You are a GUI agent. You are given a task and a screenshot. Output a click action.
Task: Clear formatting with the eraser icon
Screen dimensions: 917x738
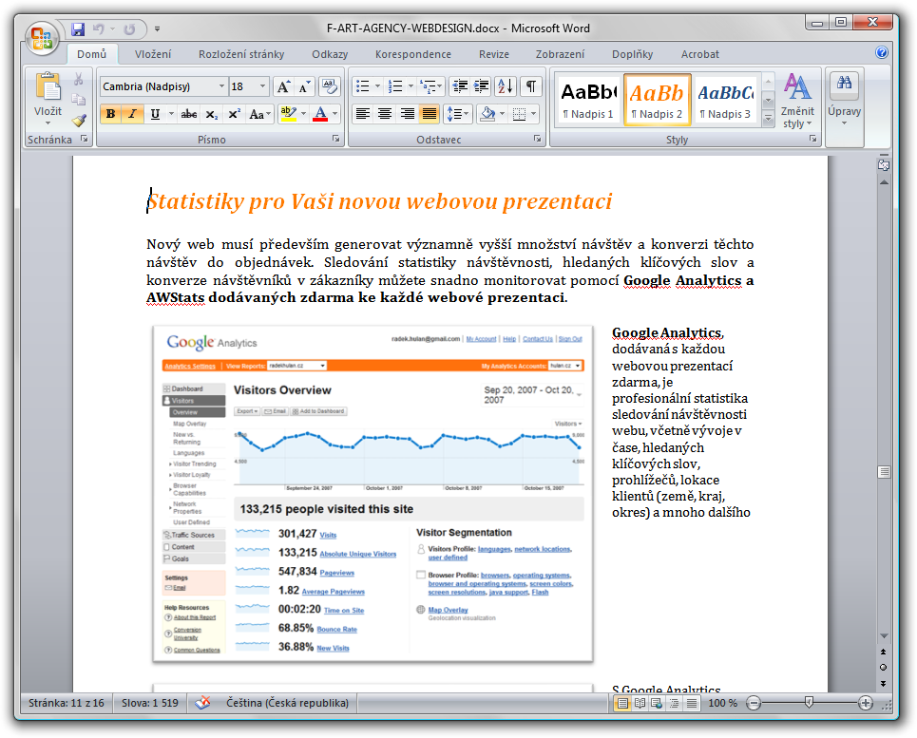click(x=329, y=86)
